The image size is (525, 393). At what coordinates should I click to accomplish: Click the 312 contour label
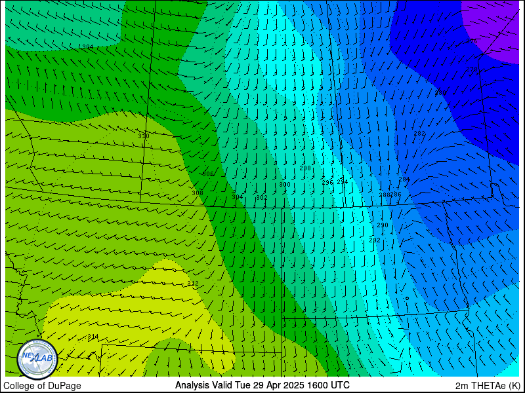click(x=193, y=284)
